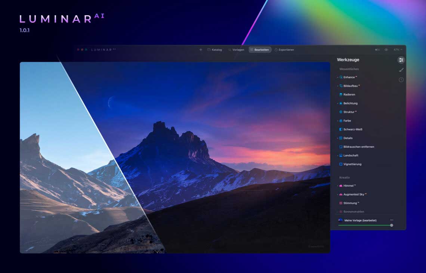The image size is (426, 273).
Task: Open the Enhance tool
Action: (348, 77)
